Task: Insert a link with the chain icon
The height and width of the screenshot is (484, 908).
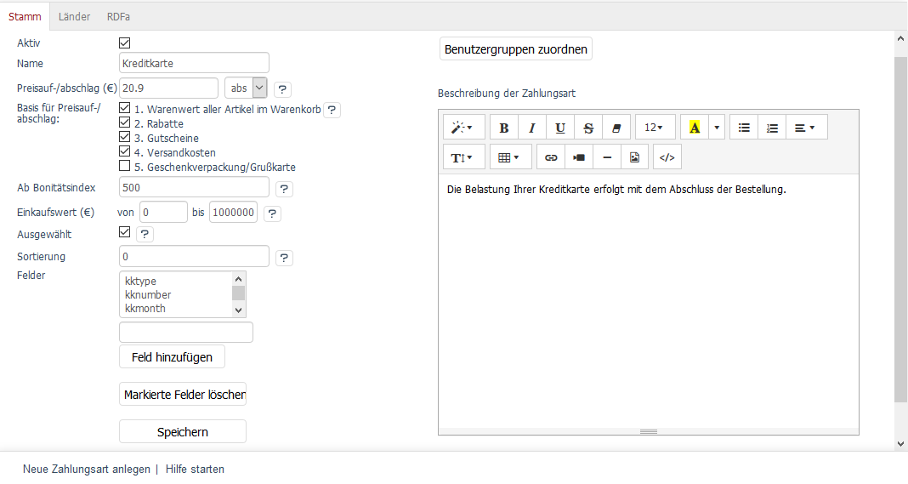Action: 551,157
